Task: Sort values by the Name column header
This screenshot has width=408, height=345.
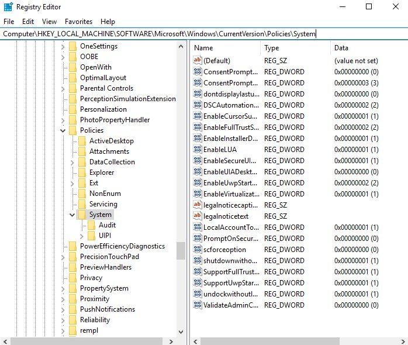Action: 225,48
